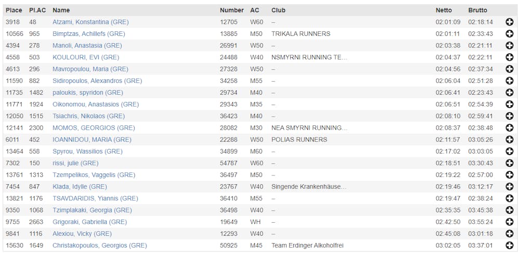Screen dimensions: 520x253
Task: Expand details for Atzami, Konstantina row
Action: [509, 22]
